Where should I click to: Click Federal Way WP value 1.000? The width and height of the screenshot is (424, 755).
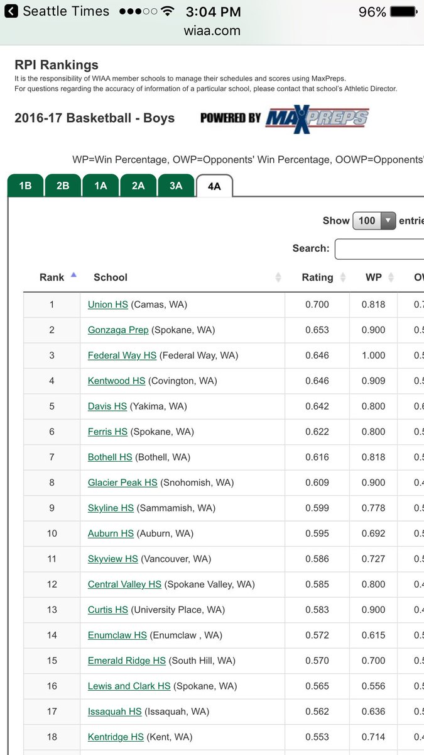[x=373, y=355]
